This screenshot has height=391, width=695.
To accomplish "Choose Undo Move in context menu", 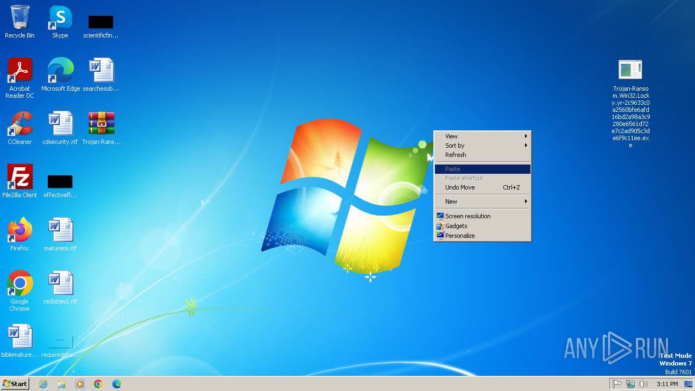I will [483, 187].
